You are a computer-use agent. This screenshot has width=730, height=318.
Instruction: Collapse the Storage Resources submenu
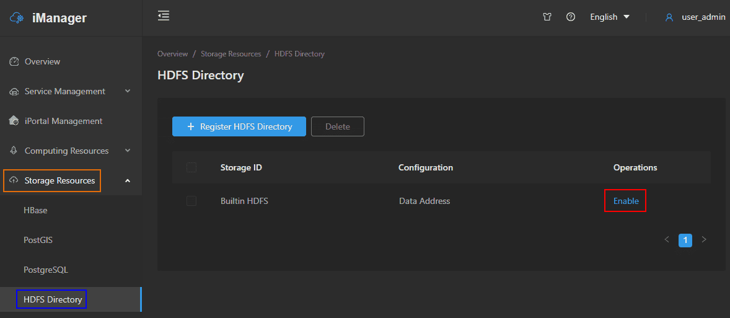[128, 180]
